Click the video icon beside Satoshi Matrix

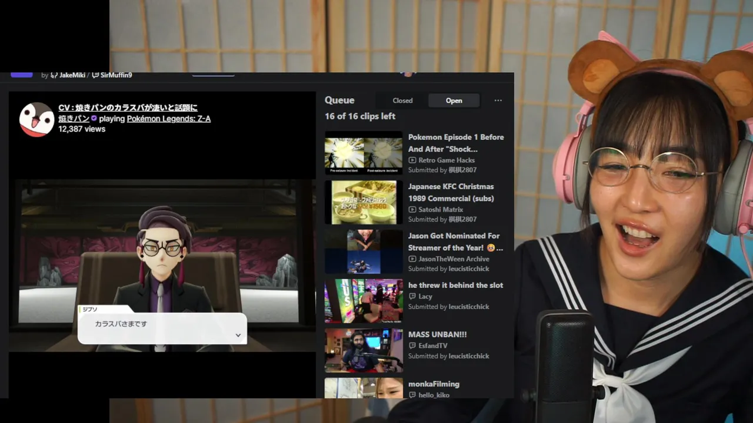pos(412,209)
